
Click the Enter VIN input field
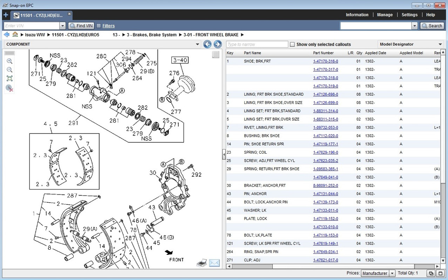[x=32, y=26]
